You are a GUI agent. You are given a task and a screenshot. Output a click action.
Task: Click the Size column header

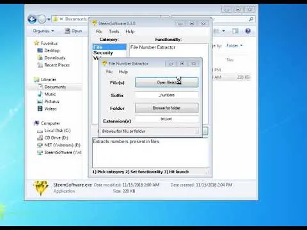pos(230,60)
